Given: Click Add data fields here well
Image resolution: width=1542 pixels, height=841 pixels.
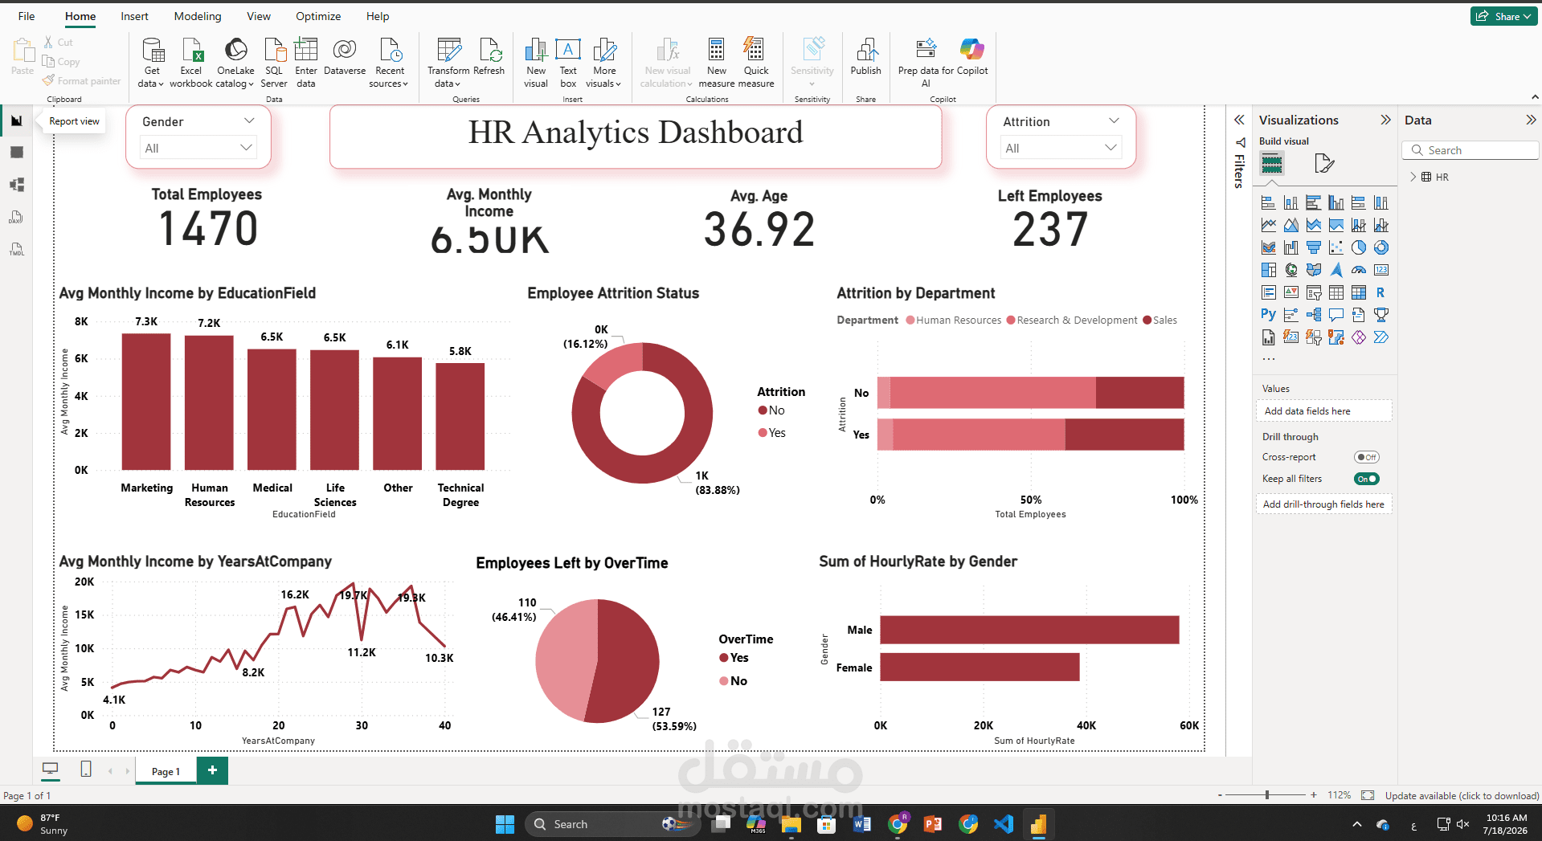Looking at the screenshot, I should [x=1323, y=410].
